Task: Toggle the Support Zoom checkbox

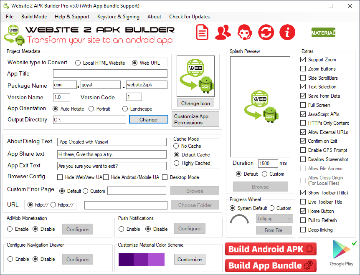Action: click(303, 60)
